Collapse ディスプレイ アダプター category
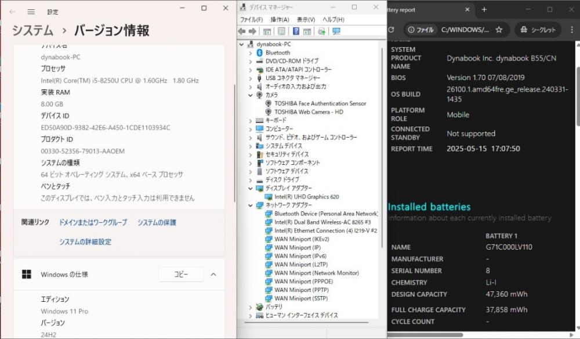This screenshot has height=339, width=580. pyautogui.click(x=251, y=189)
